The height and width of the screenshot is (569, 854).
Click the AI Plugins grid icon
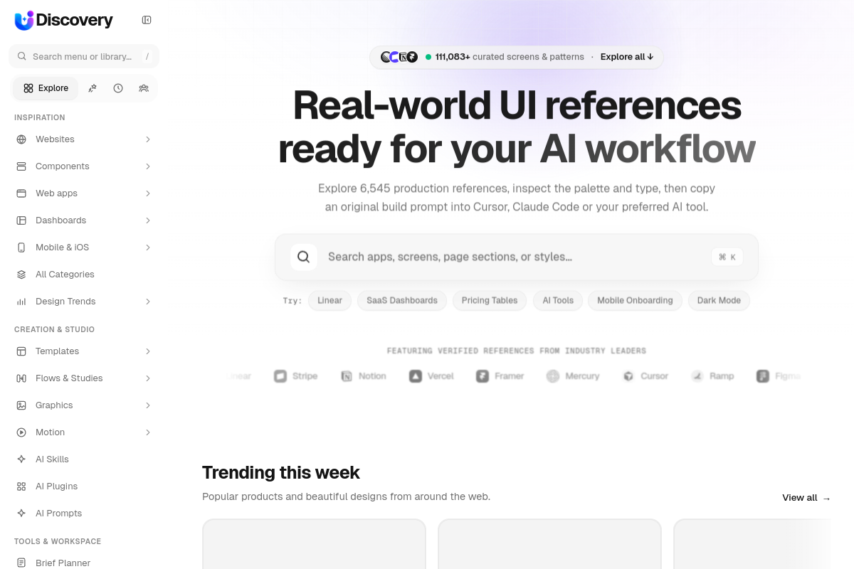point(21,486)
